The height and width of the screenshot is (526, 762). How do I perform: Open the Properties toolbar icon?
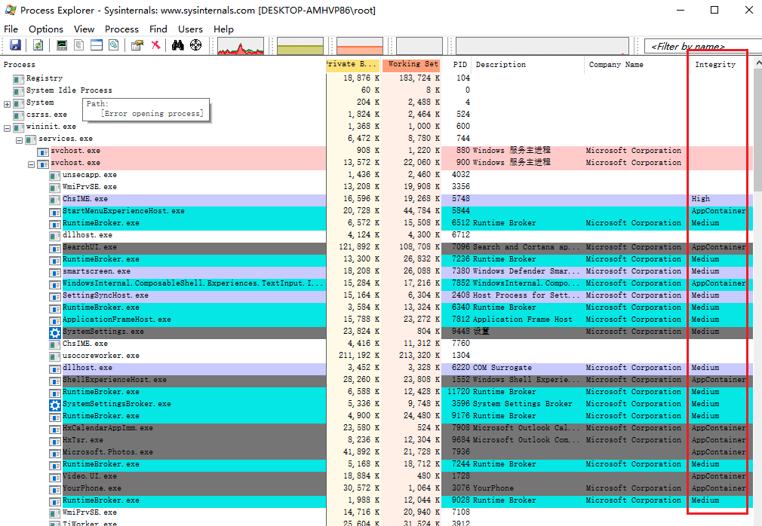137,45
